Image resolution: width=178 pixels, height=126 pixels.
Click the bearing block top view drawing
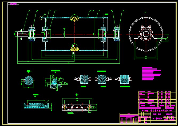(76, 107)
